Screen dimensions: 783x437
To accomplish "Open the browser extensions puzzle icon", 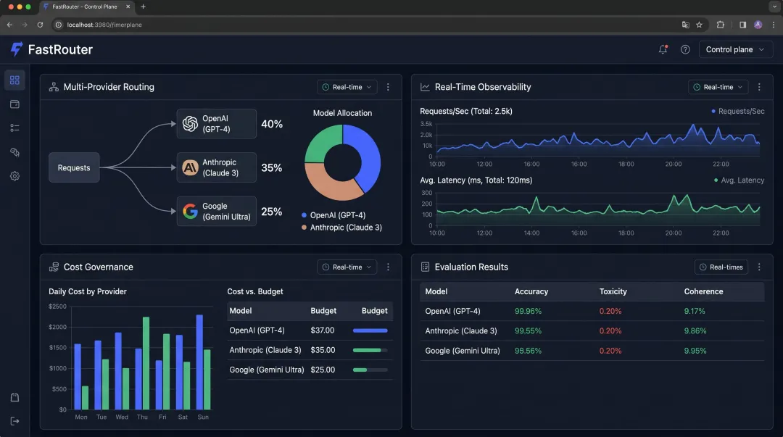I will 720,25.
